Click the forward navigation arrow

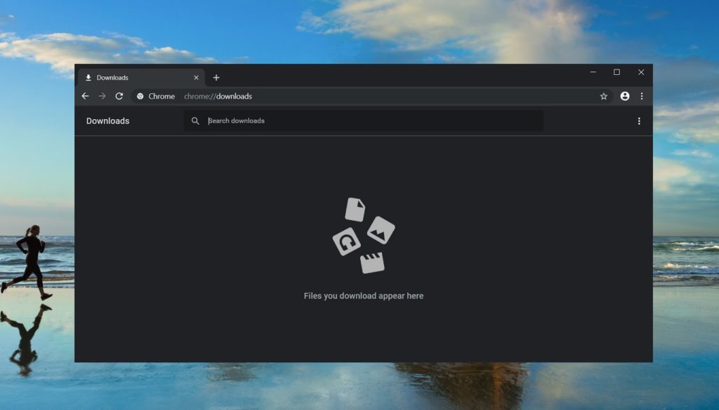point(102,96)
